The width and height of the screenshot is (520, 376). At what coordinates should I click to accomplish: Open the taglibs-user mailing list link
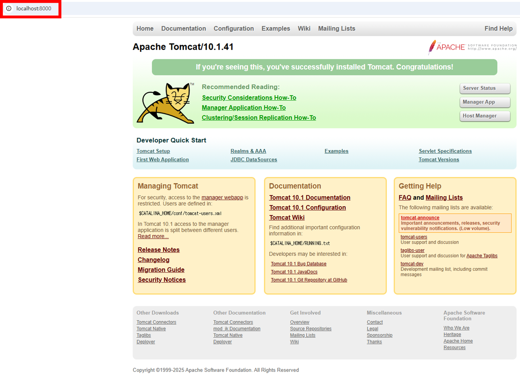click(x=412, y=250)
